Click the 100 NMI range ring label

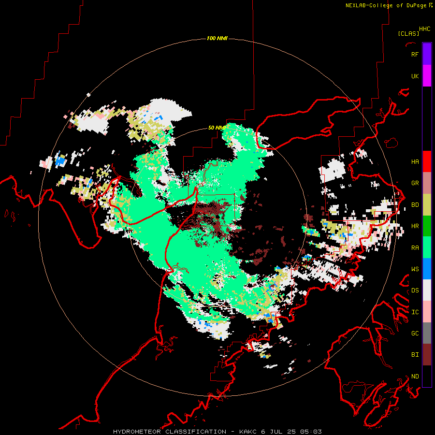217,38
